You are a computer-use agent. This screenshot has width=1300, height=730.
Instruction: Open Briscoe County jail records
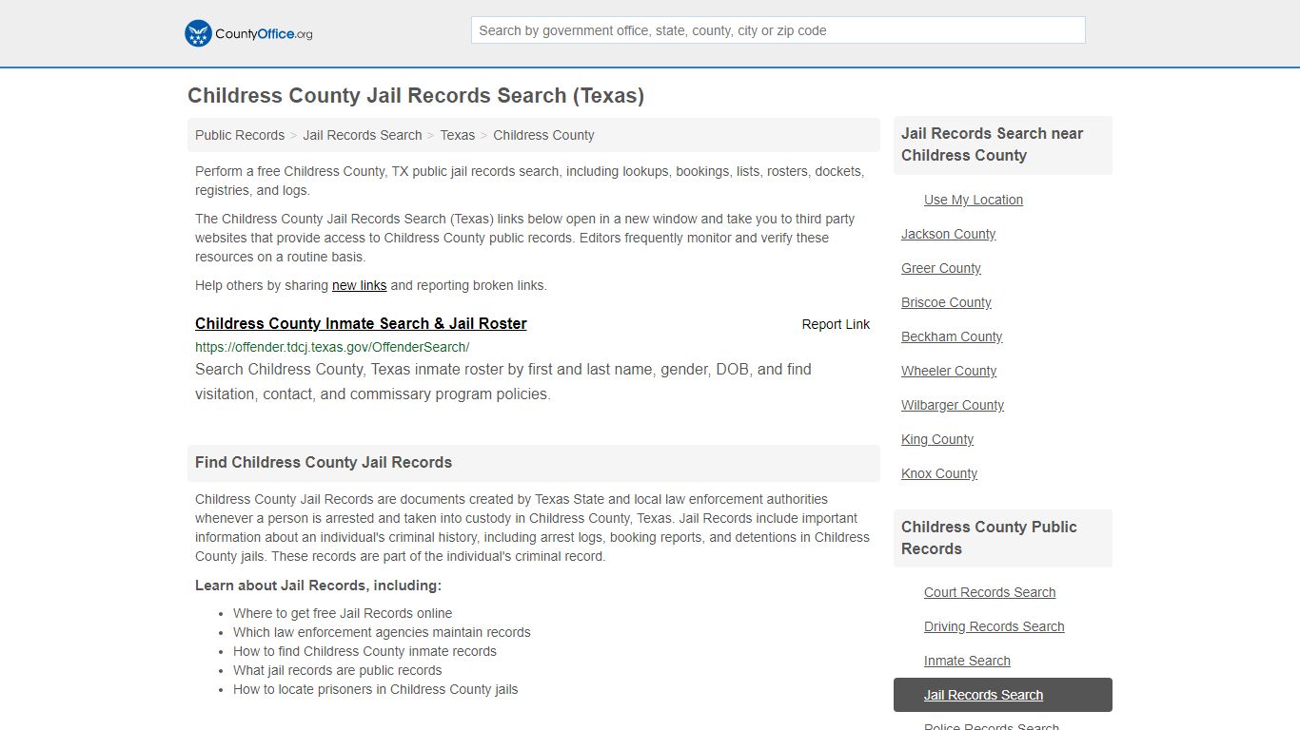946,302
